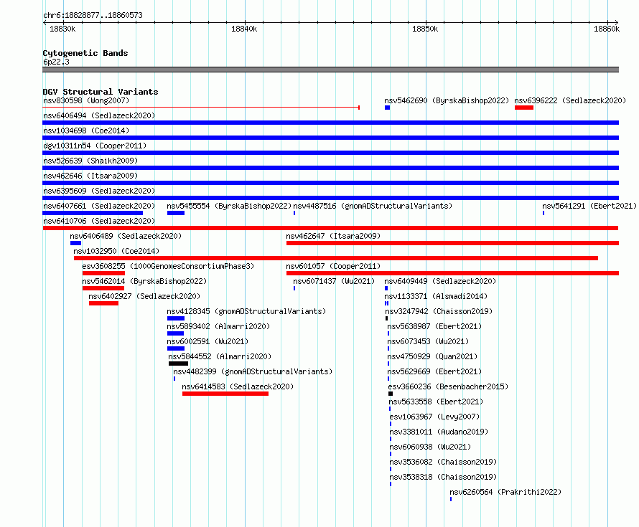The height and width of the screenshot is (527, 639).
Task: Open nsv526639 (Shaikh2009) variant
Action: tap(90, 161)
